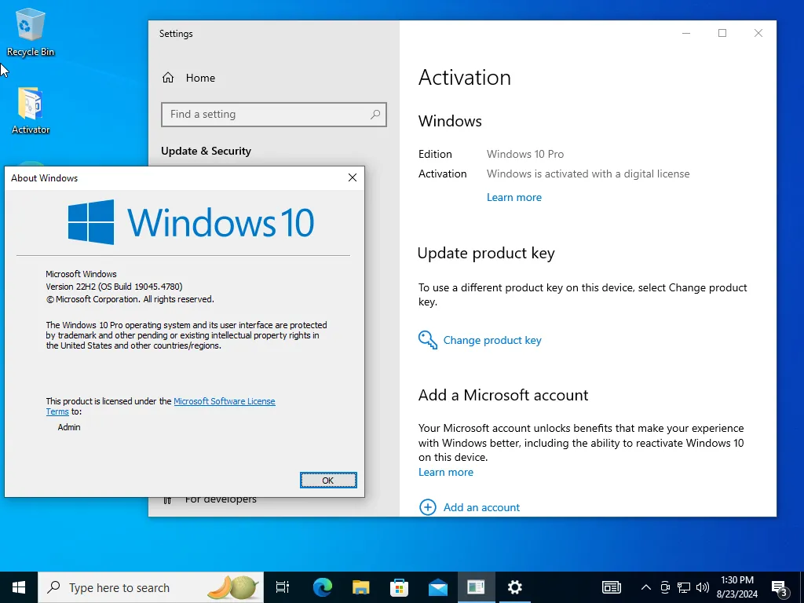804x603 pixels.
Task: Open the Microsoft Software License link
Action: [x=224, y=401]
